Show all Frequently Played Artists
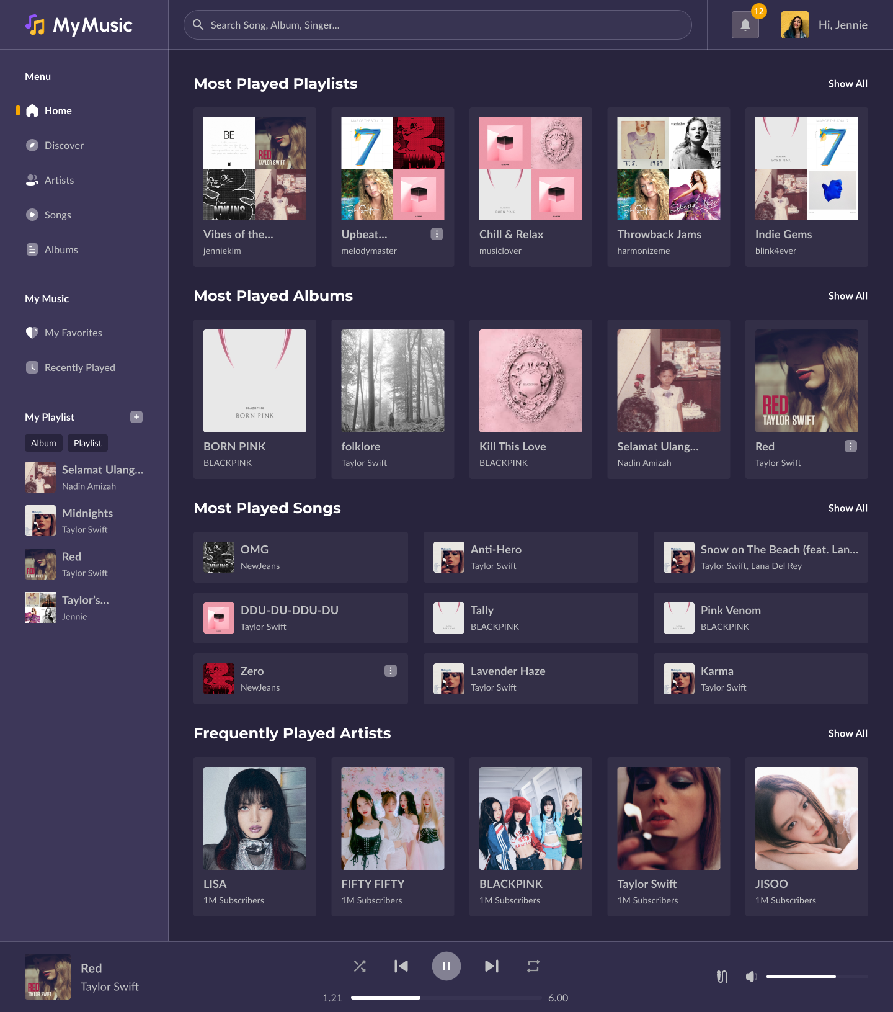Image resolution: width=893 pixels, height=1012 pixels. tap(848, 733)
